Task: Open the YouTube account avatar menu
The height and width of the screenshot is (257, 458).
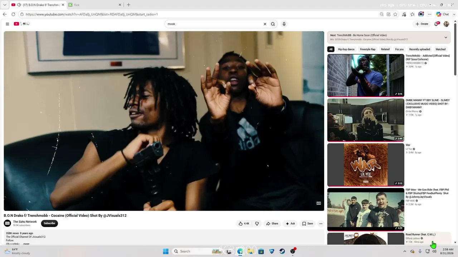Action: pos(446,24)
